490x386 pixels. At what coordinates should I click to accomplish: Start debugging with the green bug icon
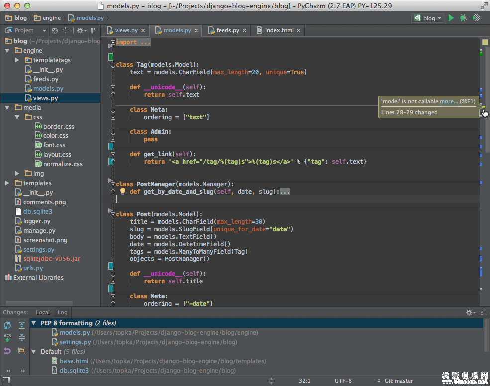tap(464, 18)
